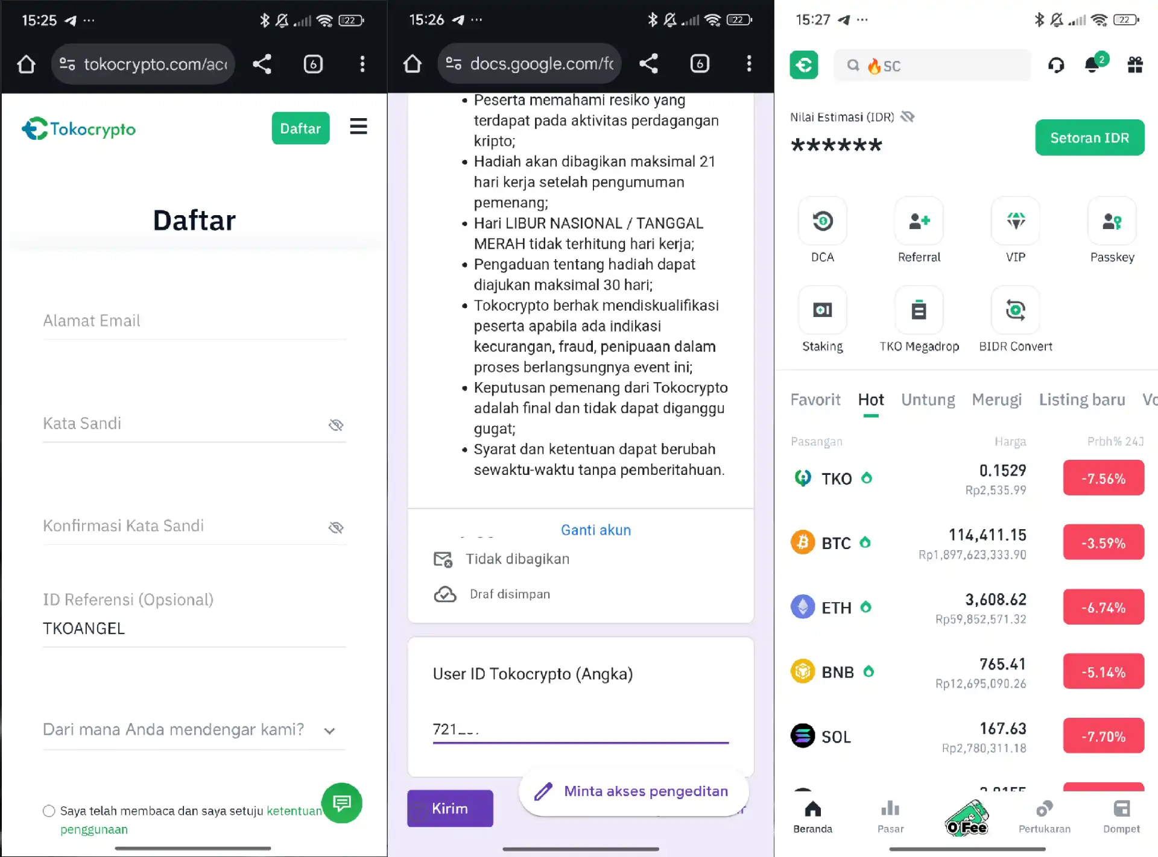Open the BIDR Convert icon
The image size is (1158, 857).
pos(1016,310)
